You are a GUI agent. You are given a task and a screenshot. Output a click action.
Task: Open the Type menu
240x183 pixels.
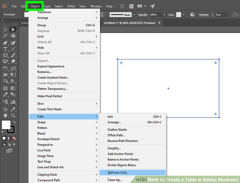pos(47,6)
